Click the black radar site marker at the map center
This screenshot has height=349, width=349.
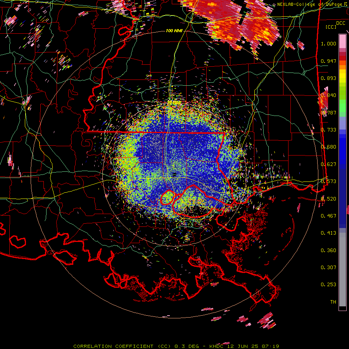174,174
